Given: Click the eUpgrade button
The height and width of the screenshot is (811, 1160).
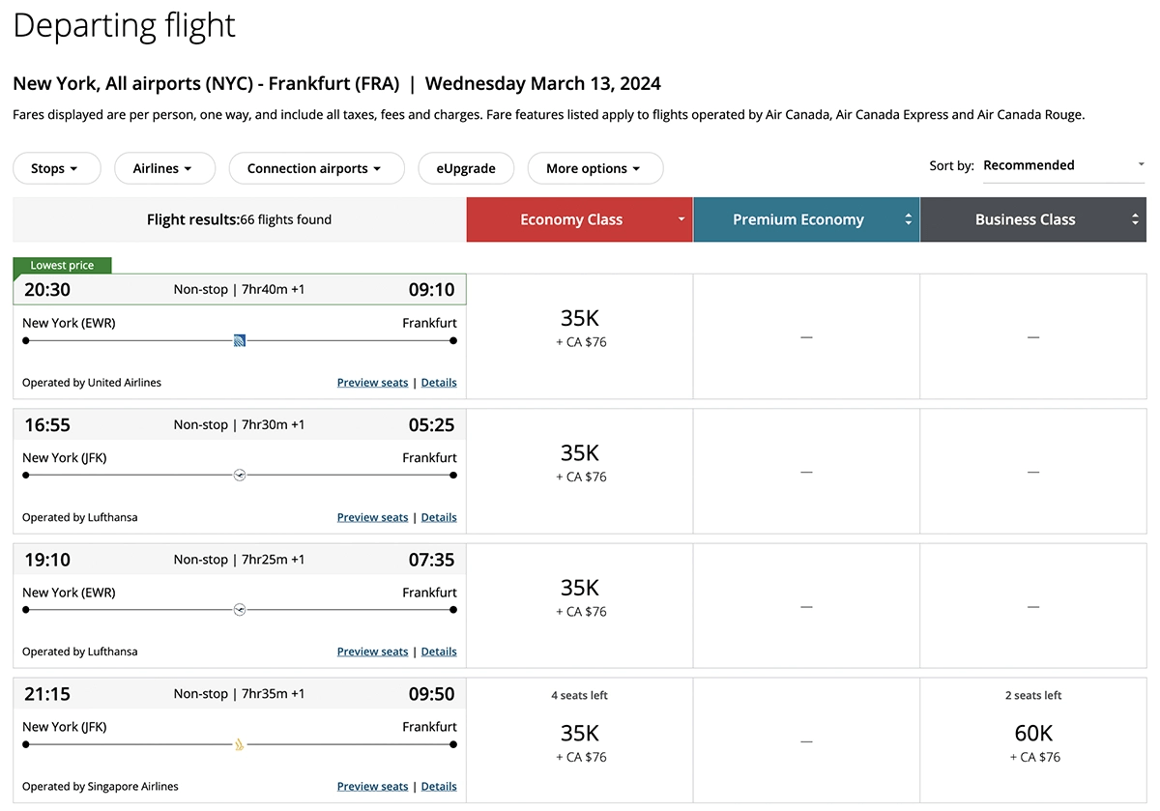Looking at the screenshot, I should coord(466,168).
